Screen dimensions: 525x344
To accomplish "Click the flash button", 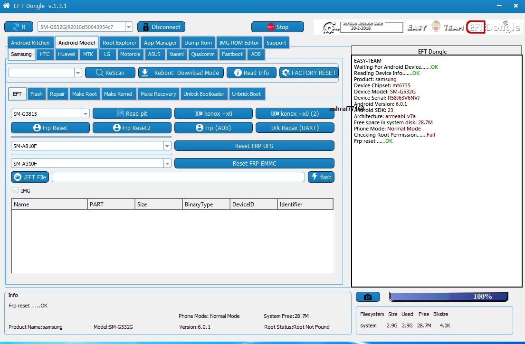I will pos(321,177).
